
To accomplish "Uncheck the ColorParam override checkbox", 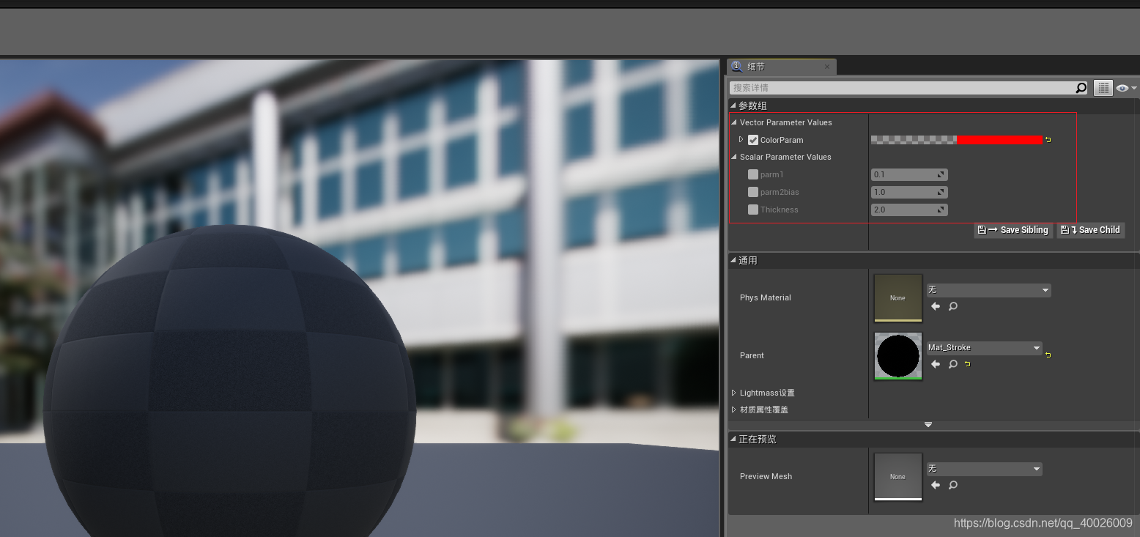I will 753,140.
